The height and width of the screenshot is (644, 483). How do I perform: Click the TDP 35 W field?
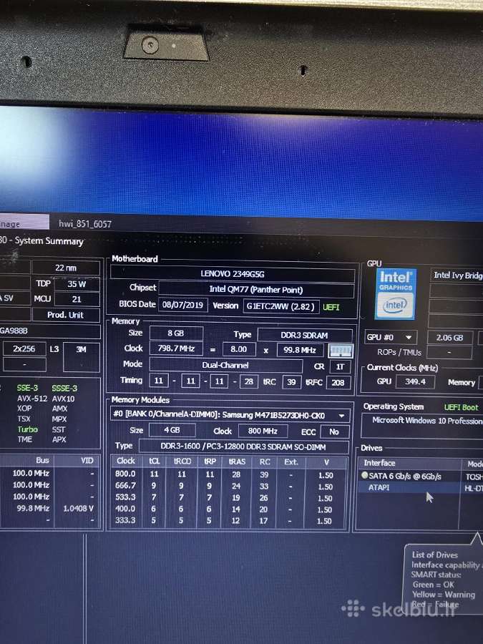pos(77,284)
